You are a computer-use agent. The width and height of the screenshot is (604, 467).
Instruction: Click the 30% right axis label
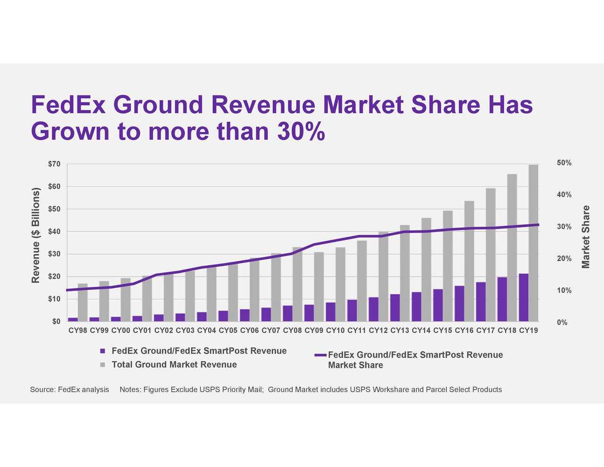click(564, 227)
